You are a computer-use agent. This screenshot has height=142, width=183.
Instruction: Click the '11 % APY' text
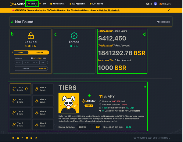tap(107, 96)
